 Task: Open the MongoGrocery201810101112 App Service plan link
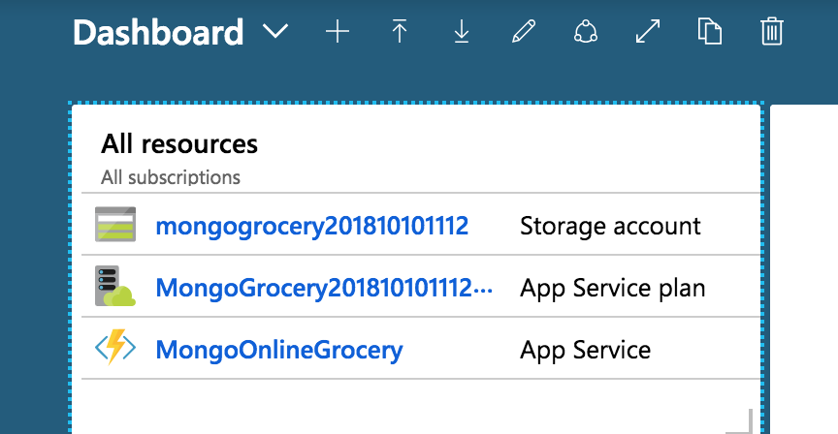(x=325, y=288)
